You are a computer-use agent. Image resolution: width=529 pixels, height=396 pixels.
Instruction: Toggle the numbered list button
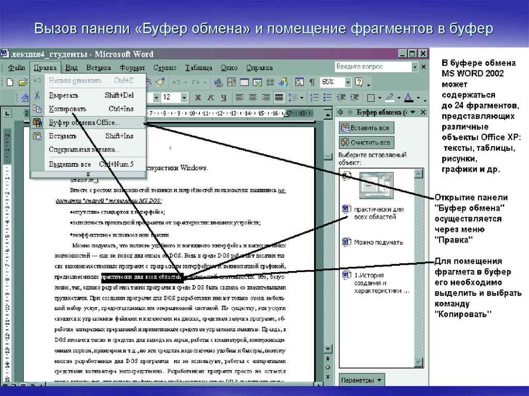315,98
